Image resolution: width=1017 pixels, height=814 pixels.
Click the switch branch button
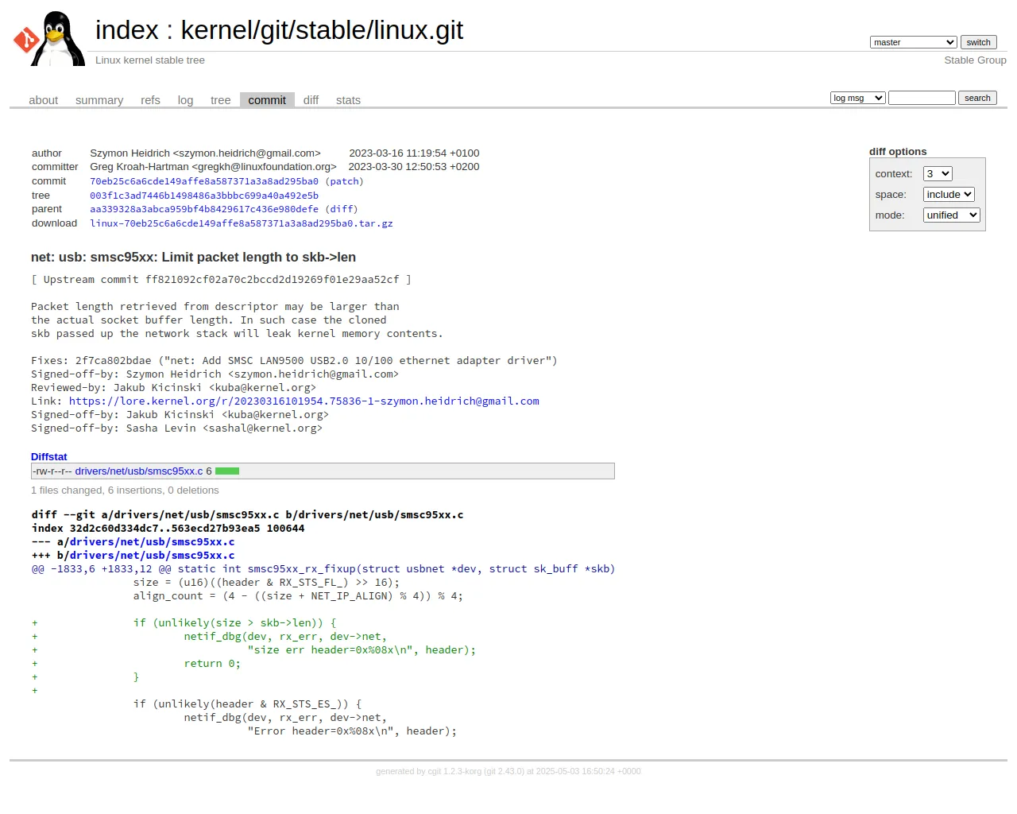[x=978, y=42]
